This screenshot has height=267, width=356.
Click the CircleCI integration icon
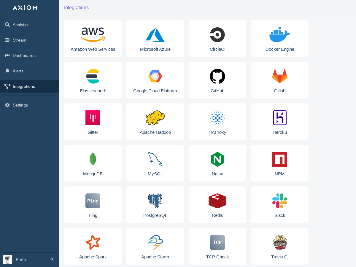217,35
